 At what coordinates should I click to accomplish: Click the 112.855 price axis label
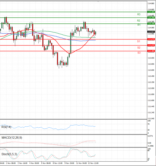pos(151,64)
